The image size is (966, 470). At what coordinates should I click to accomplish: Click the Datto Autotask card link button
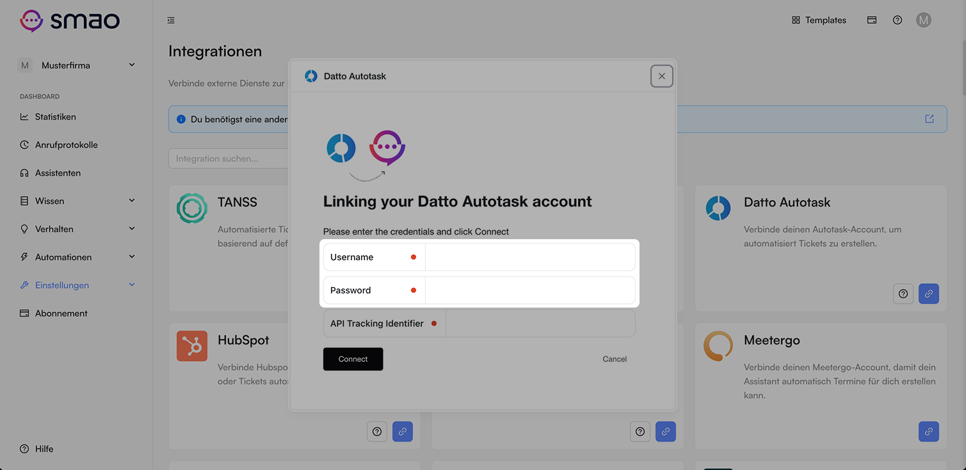tap(928, 294)
